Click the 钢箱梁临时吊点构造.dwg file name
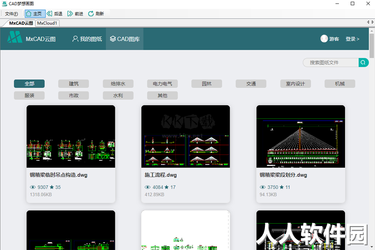The height and width of the screenshot is (250, 375). pos(59,175)
